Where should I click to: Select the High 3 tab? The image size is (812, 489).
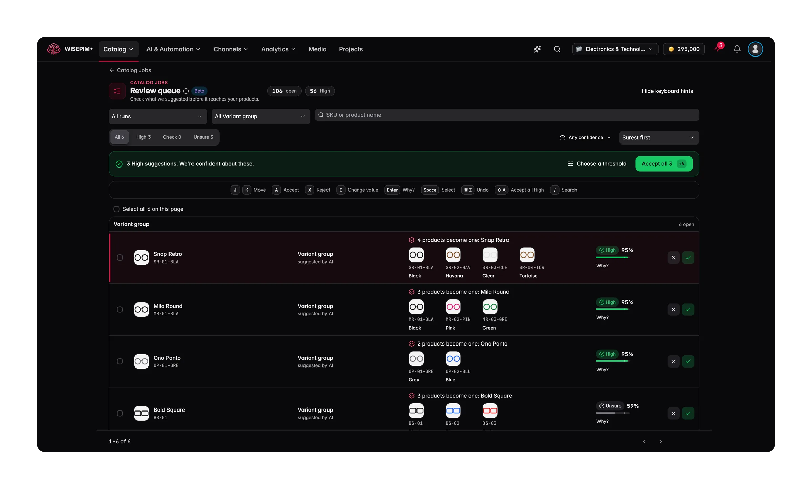[143, 137]
